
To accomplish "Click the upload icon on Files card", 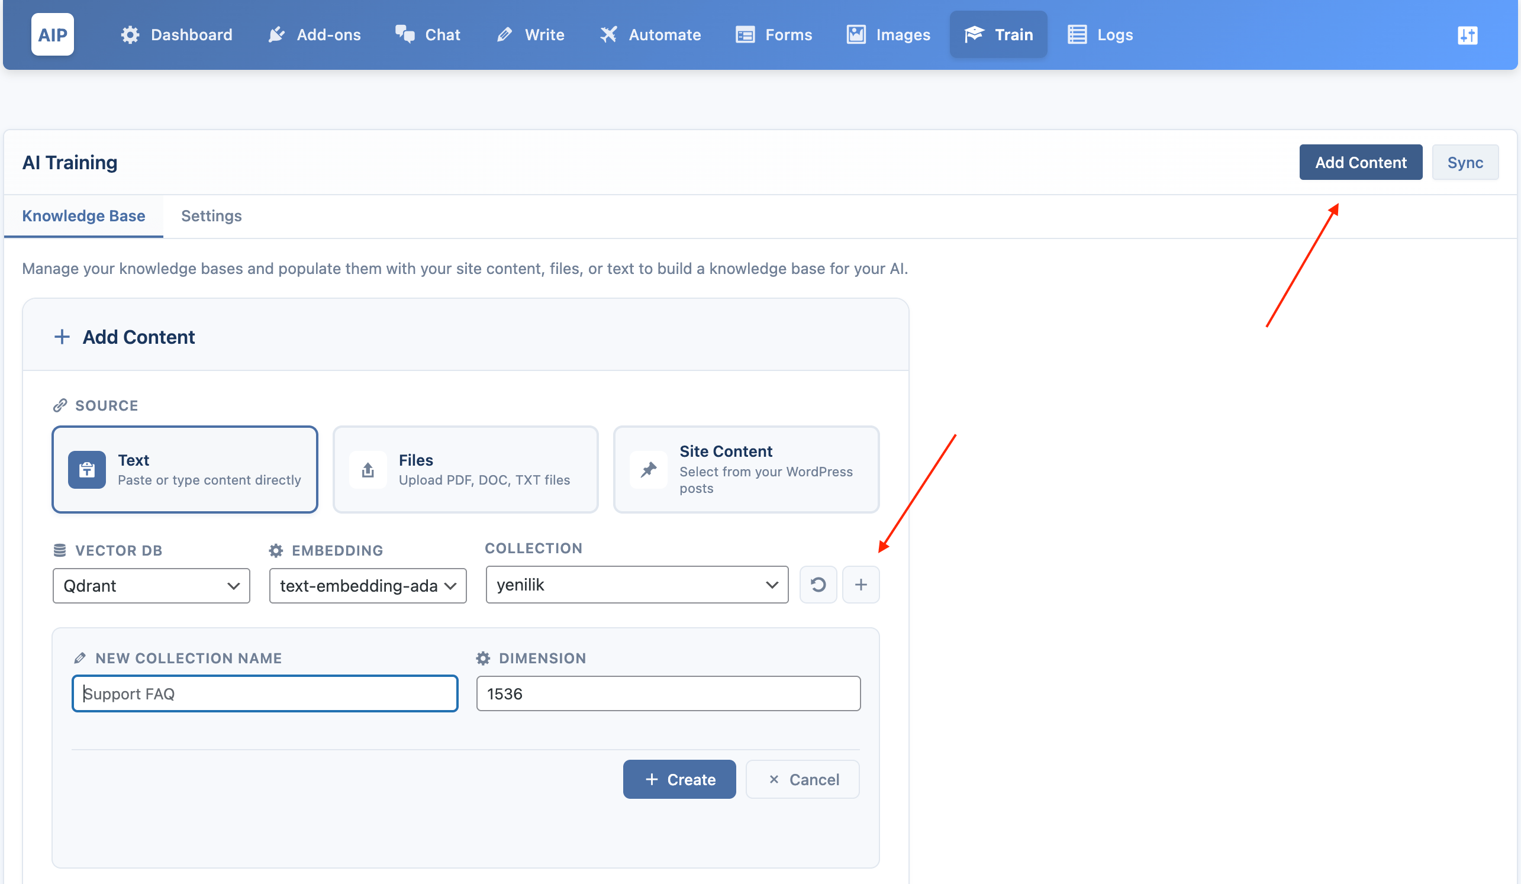I will coord(368,469).
